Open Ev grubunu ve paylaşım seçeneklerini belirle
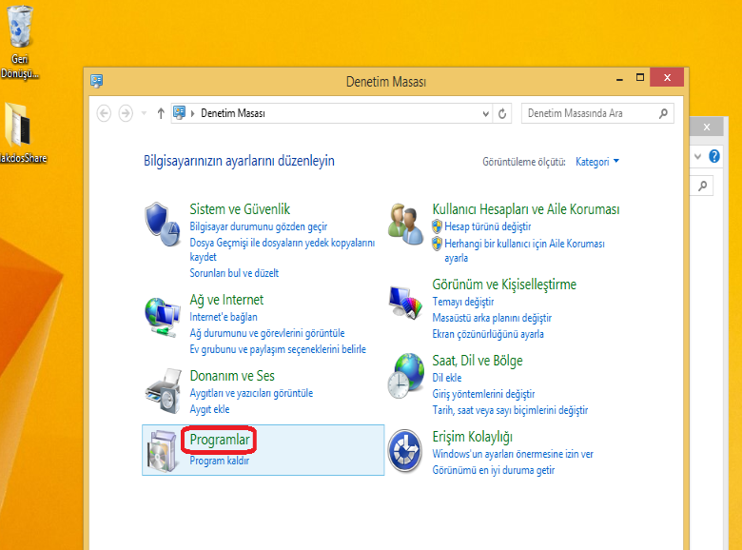 coord(278,349)
